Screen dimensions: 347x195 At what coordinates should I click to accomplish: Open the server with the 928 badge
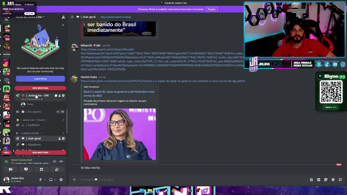[x=7, y=106]
